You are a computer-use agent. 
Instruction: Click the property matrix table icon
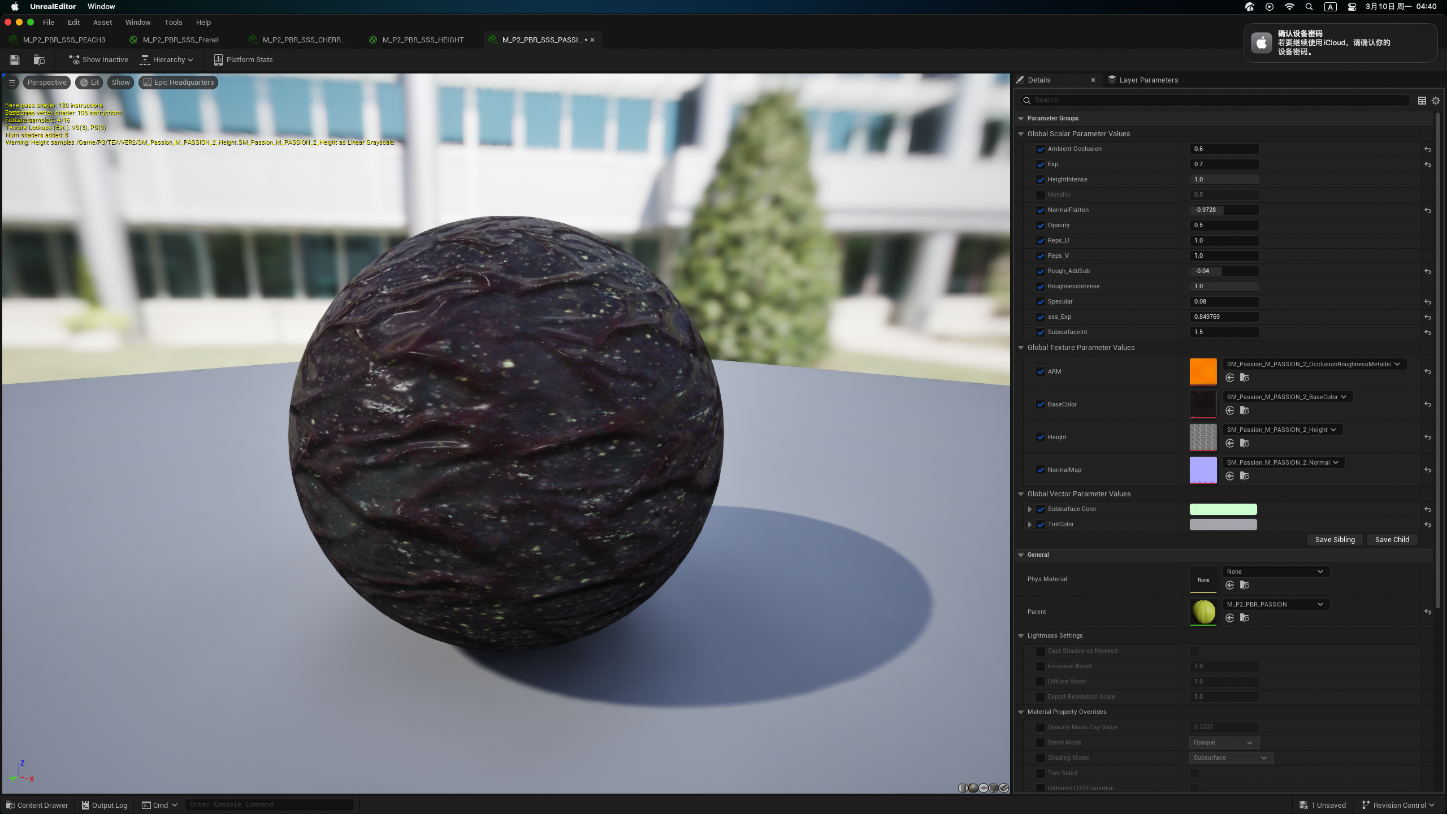[x=1422, y=100]
